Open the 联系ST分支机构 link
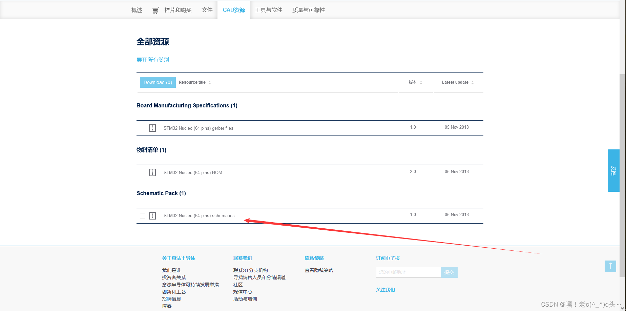626x311 pixels. click(251, 270)
